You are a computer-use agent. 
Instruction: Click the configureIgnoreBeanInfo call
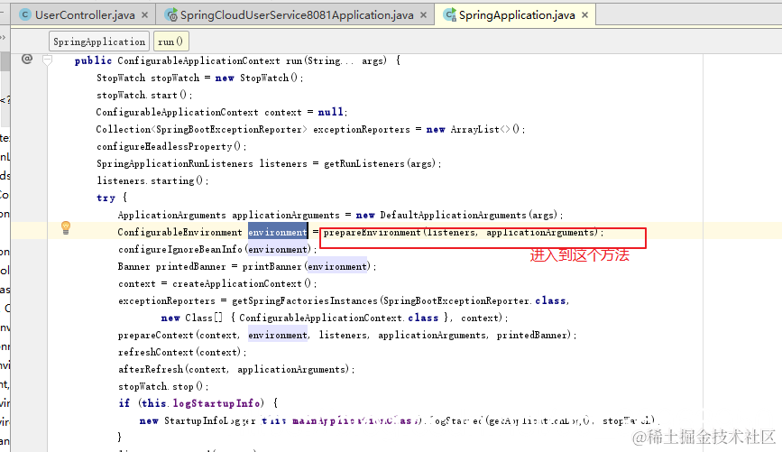(180, 249)
